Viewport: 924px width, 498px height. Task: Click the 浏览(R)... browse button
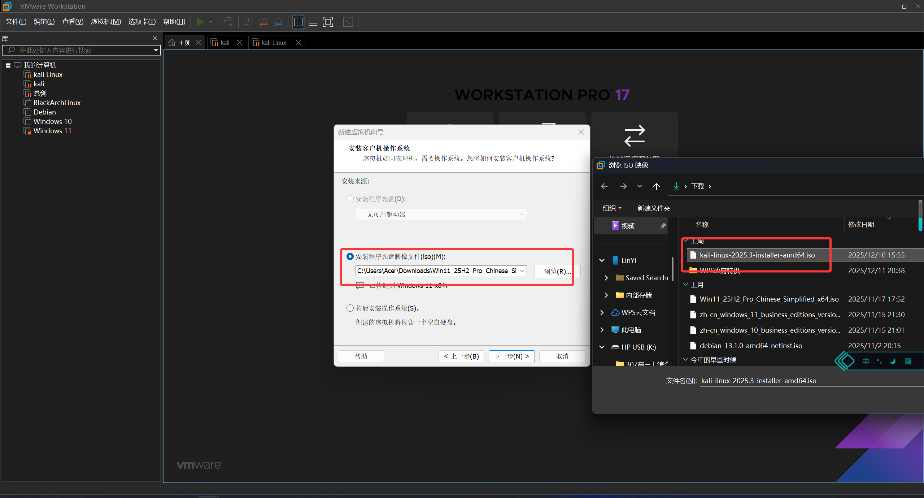(x=557, y=271)
